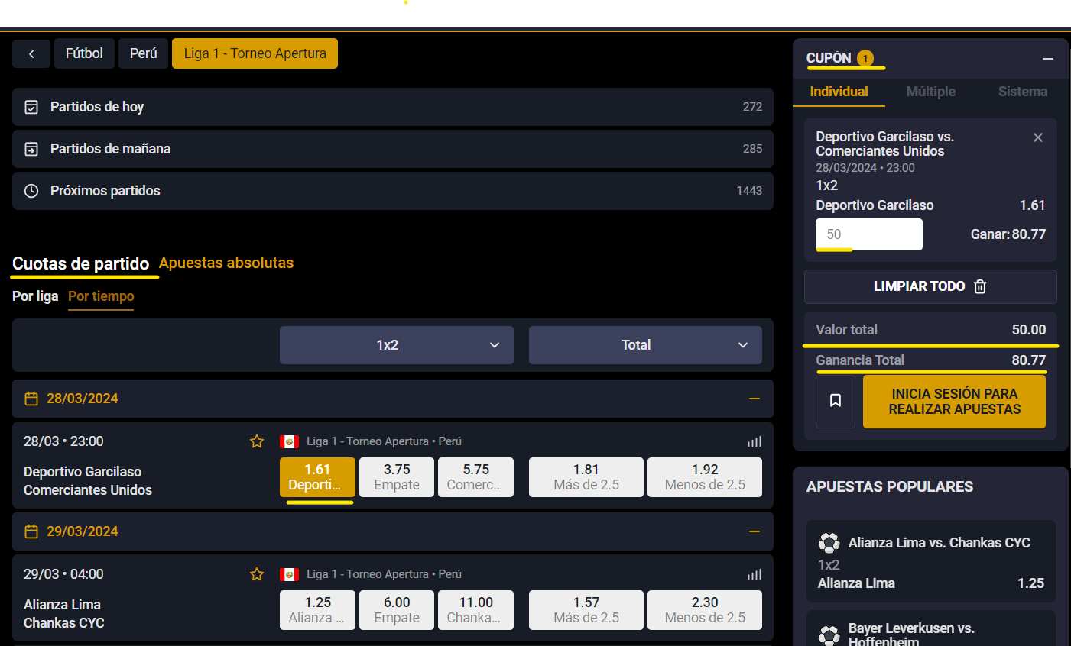Switch to the Múltiple coupon tab
Screen dimensions: 1071x646
(930, 91)
